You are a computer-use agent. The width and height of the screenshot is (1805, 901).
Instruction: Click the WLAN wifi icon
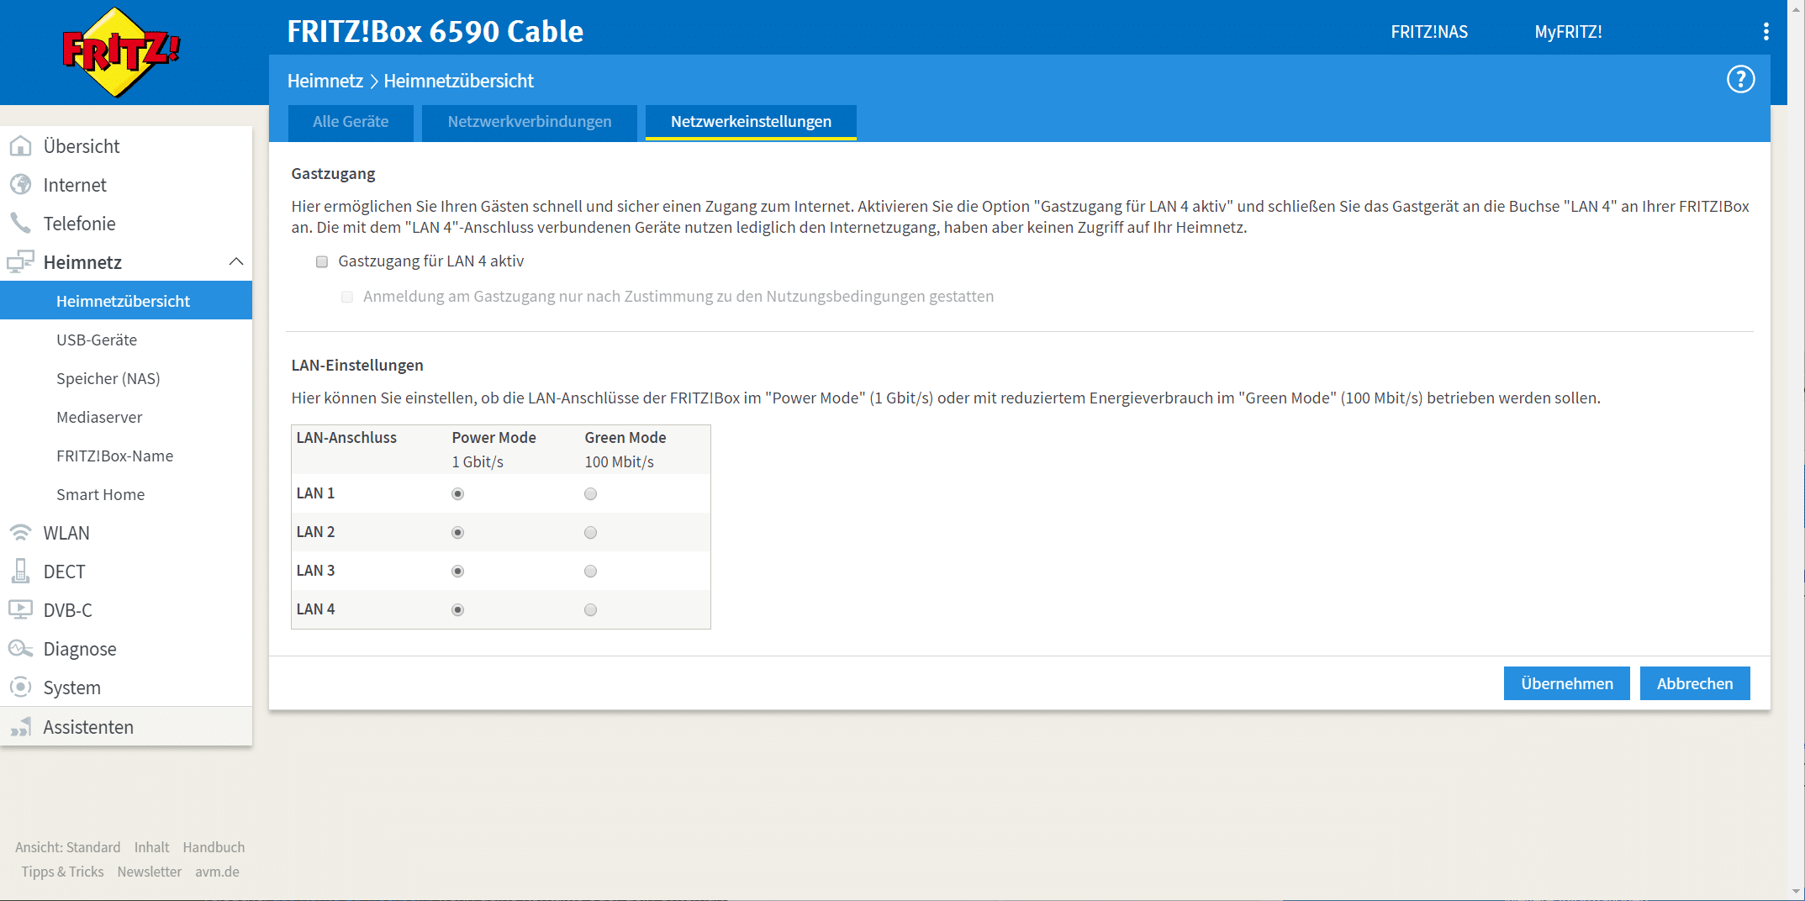click(x=20, y=533)
